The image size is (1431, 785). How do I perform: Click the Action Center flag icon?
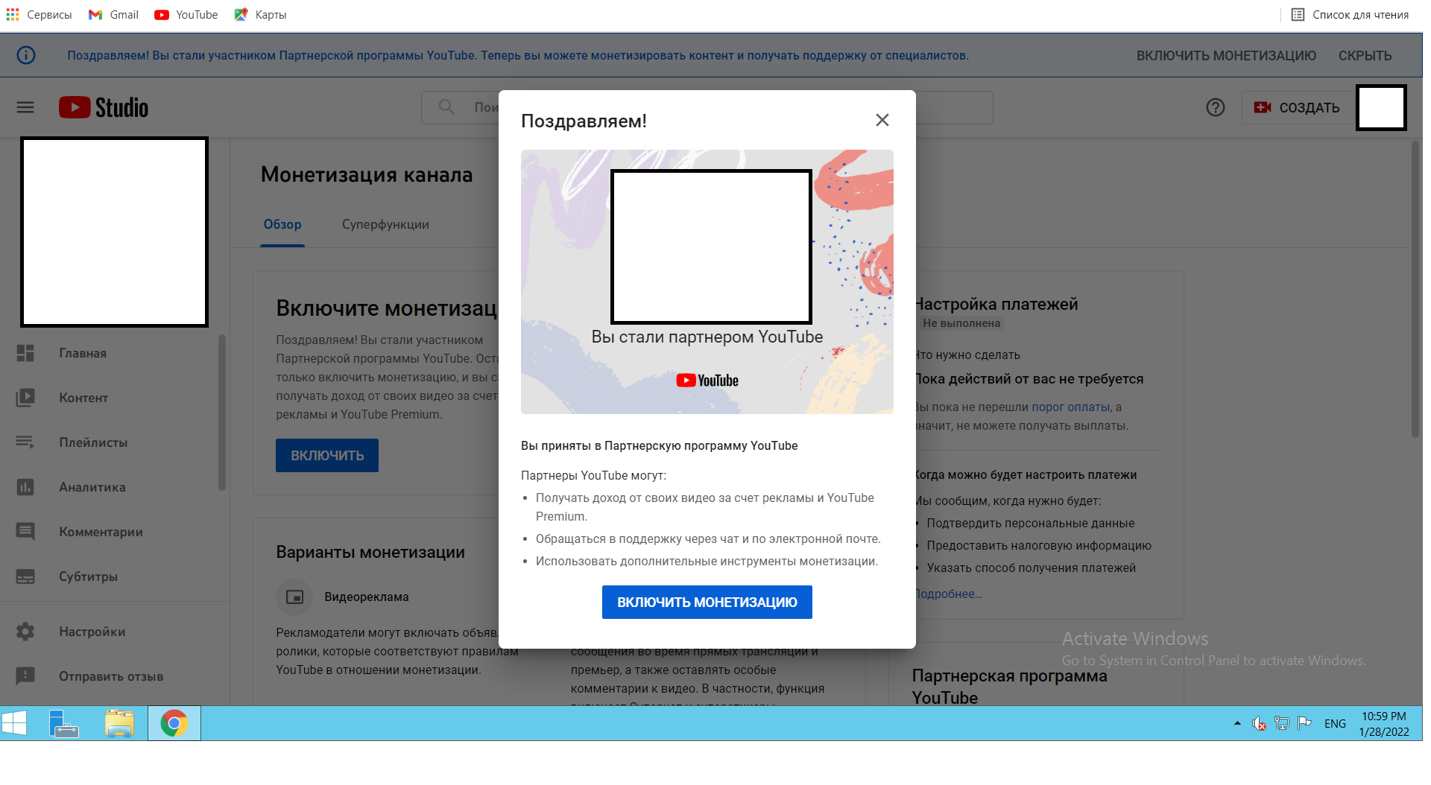[1304, 723]
